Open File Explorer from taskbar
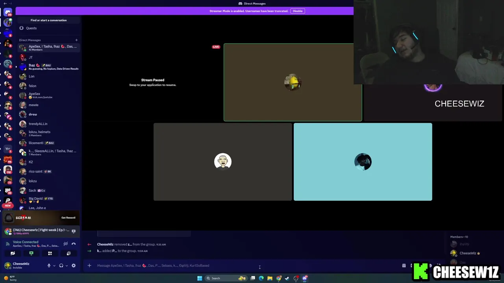 pos(270,278)
